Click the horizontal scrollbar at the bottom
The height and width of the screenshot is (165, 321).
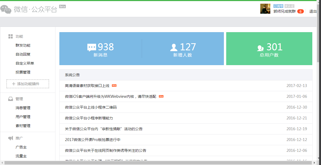pos(158,163)
